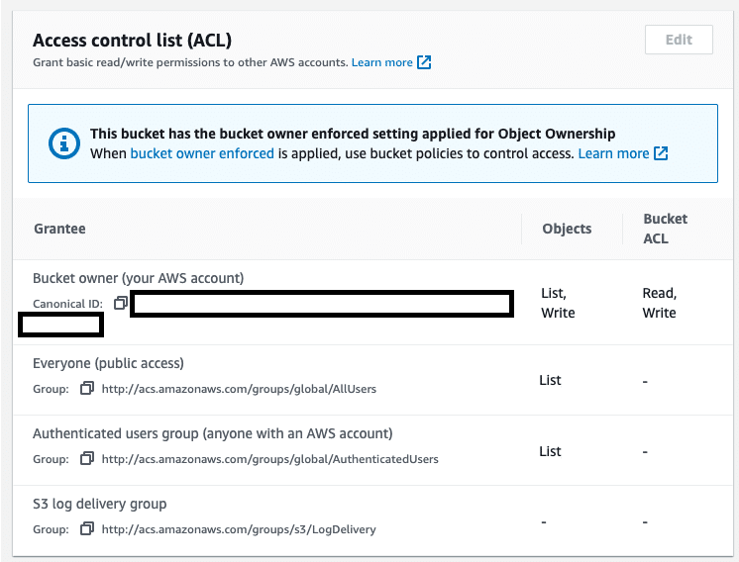The image size is (739, 562).
Task: Click the S3 log delivery group row
Action: pos(372,520)
